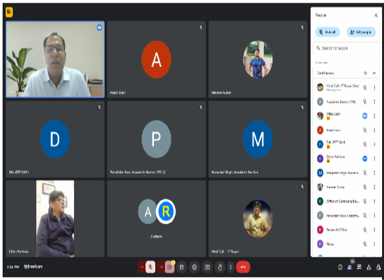Click the red leave call button
384x280 pixels.
click(x=243, y=267)
